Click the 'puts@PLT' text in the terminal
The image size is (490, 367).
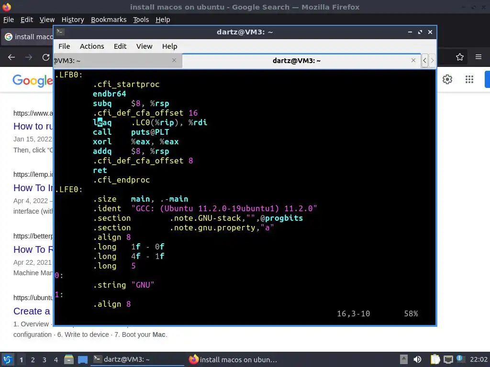[150, 132]
